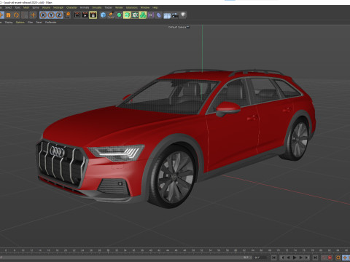Image resolution: width=350 pixels, height=262 pixels.
Task: Click the green Subdivision Surface generator icon
Action: 119,15
